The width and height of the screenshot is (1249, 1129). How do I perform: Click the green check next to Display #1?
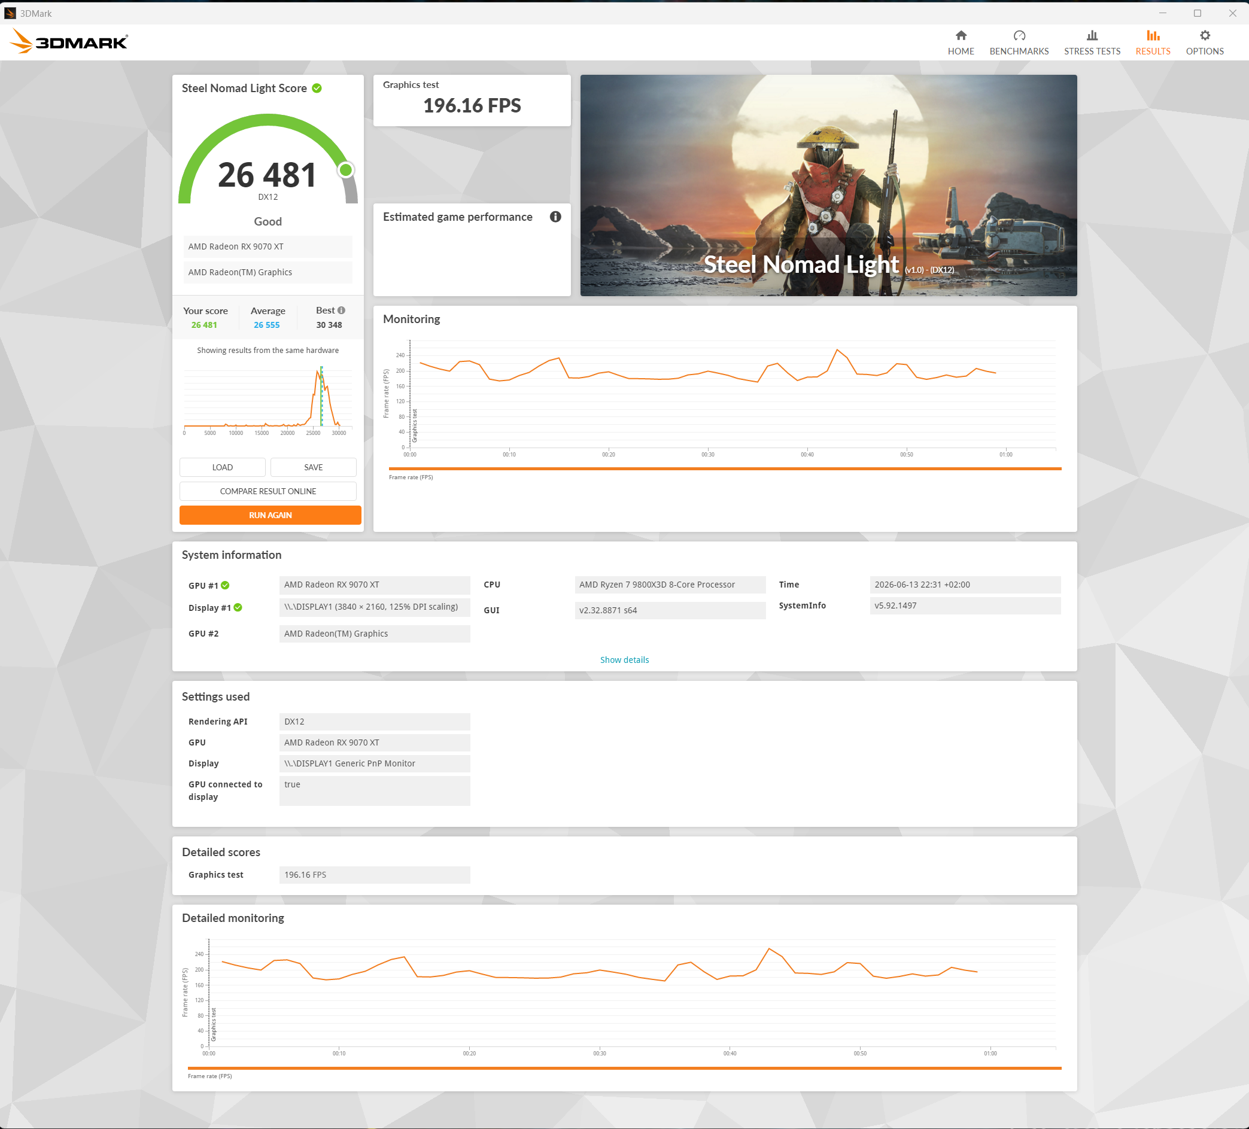[x=238, y=607]
